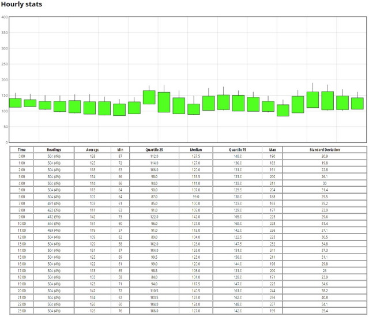Click the standard deviation value 40.8

[325, 297]
